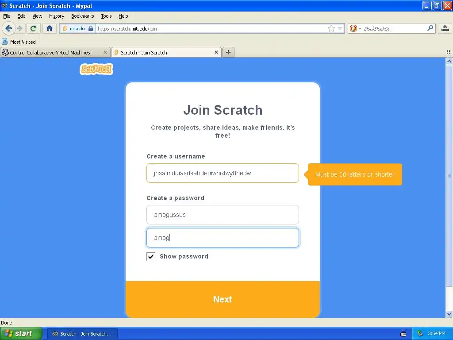Image resolution: width=453 pixels, height=340 pixels.
Task: Click the Join Scratch heading
Action: (x=223, y=110)
